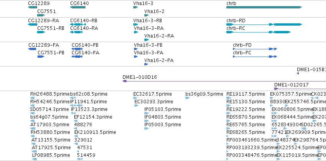326x161 pixels.
Task: Click the chrb-RC transcript feature
Action: 259,32
